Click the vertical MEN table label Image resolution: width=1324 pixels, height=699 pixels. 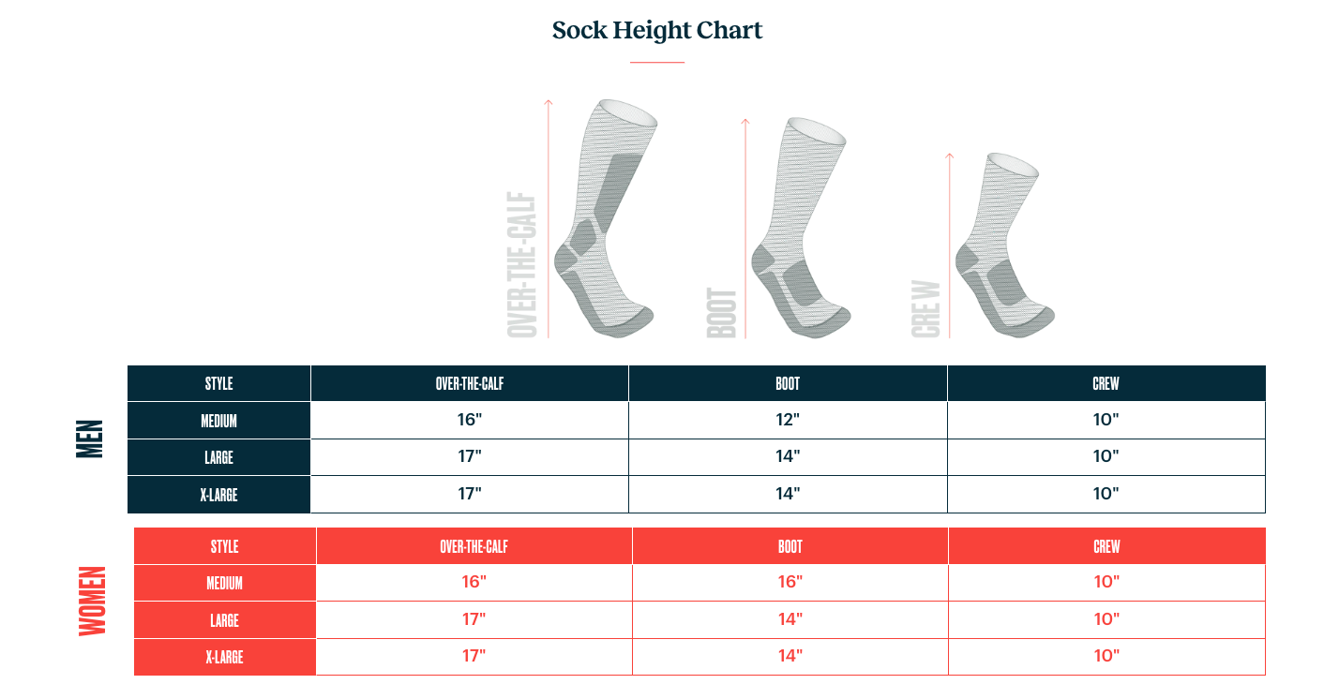[90, 439]
